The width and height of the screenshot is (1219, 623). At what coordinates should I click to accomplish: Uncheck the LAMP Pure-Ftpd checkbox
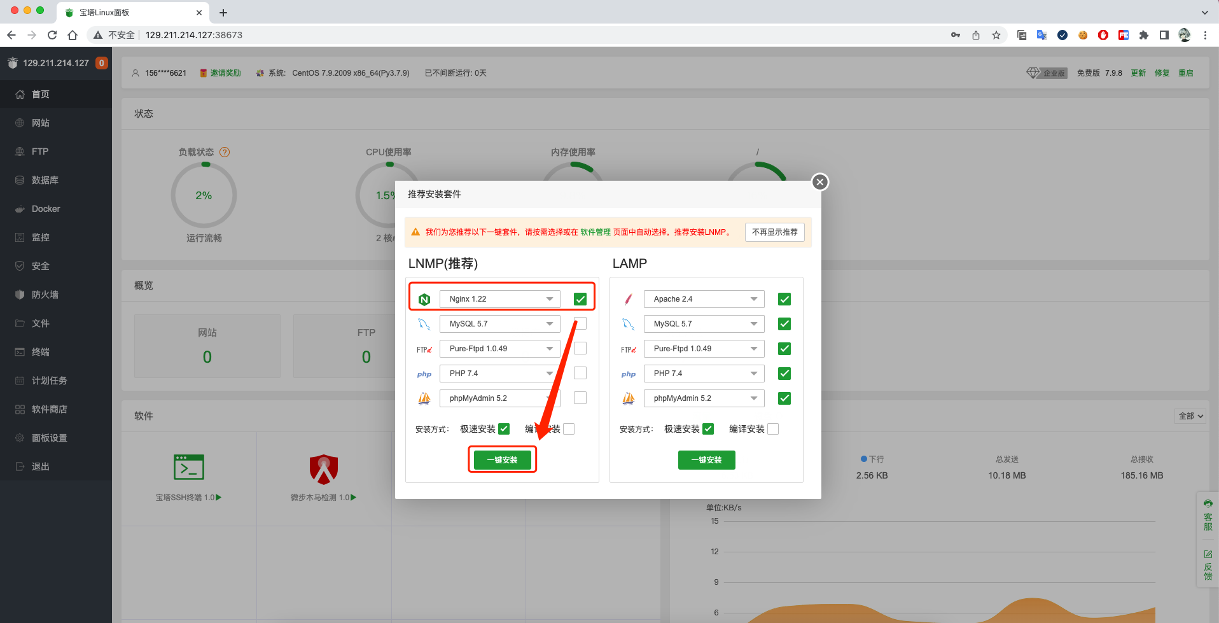784,349
